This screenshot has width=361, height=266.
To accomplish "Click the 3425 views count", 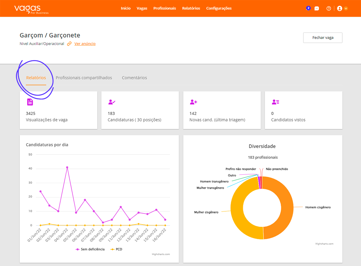I will click(x=31, y=113).
